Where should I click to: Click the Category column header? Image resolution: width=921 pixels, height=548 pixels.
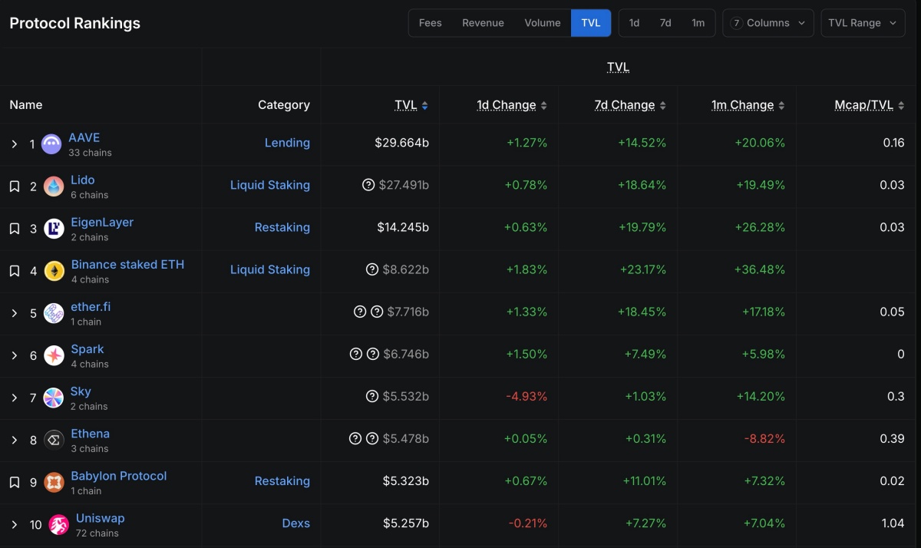[x=284, y=105]
